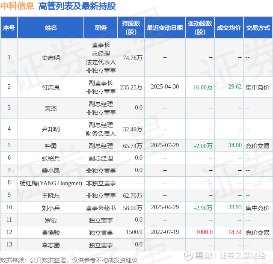
Task: Click the date 2025-04-30
Action: tap(165, 86)
